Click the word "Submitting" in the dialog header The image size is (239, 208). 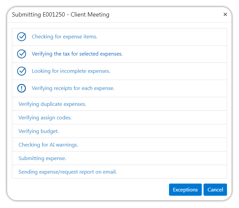click(25, 15)
